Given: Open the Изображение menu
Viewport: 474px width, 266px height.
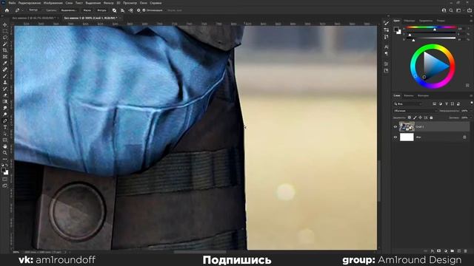Looking at the screenshot, I should [x=53, y=3].
